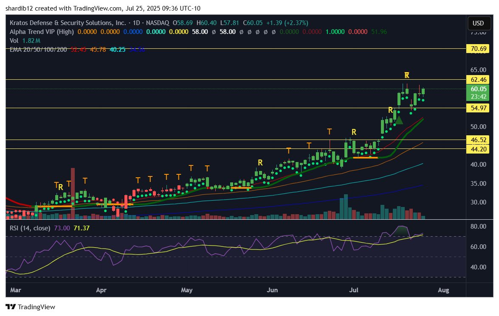This screenshot has width=499, height=316.
Task: Click the 70.69 horizontal line price label
Action: 478,49
